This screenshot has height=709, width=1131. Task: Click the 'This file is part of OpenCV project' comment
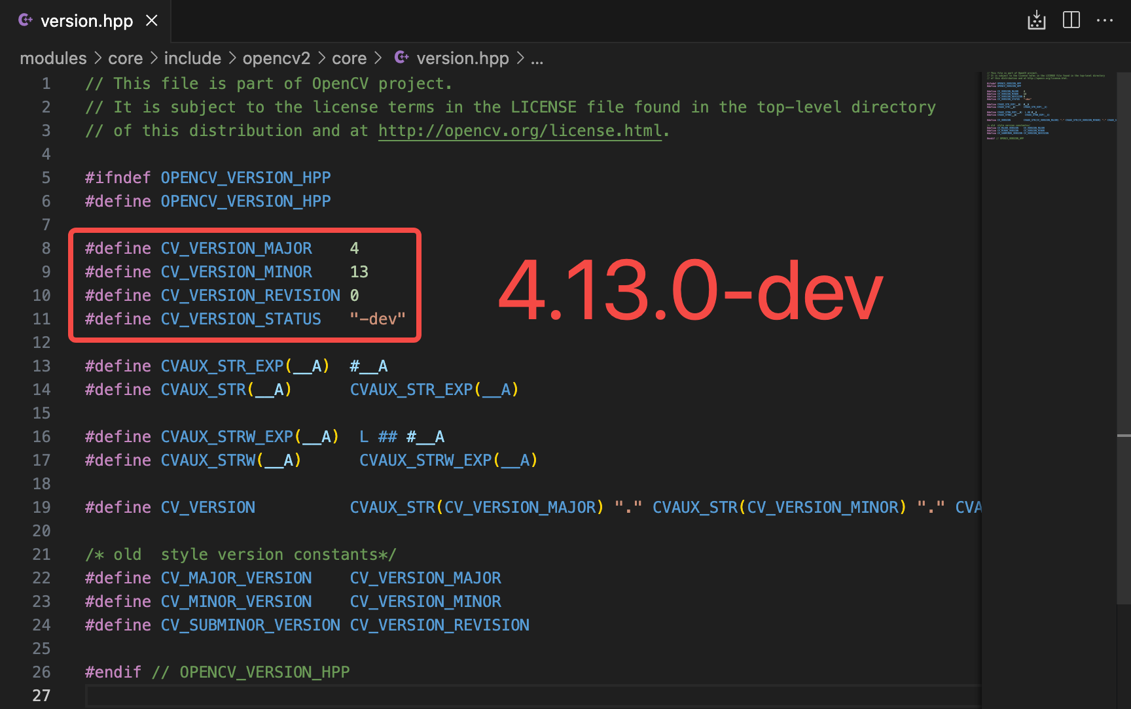pyautogui.click(x=268, y=84)
